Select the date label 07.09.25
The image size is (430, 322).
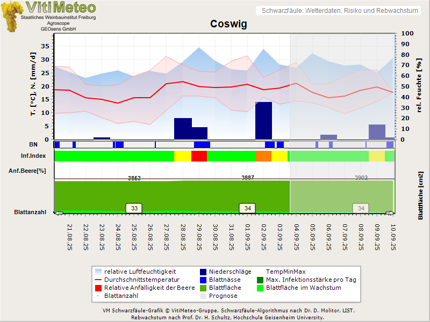pyautogui.click(x=345, y=237)
